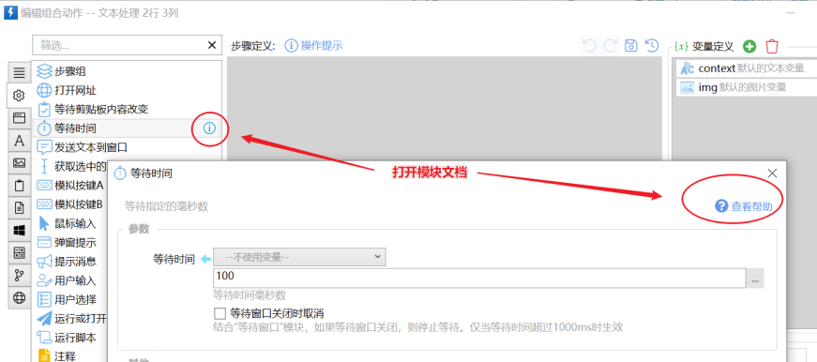The width and height of the screenshot is (817, 362).
Task: Open the history clock icon
Action: (652, 46)
